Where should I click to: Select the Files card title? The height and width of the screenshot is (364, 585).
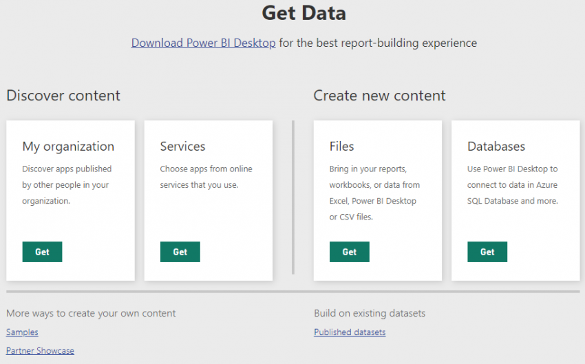tap(342, 146)
